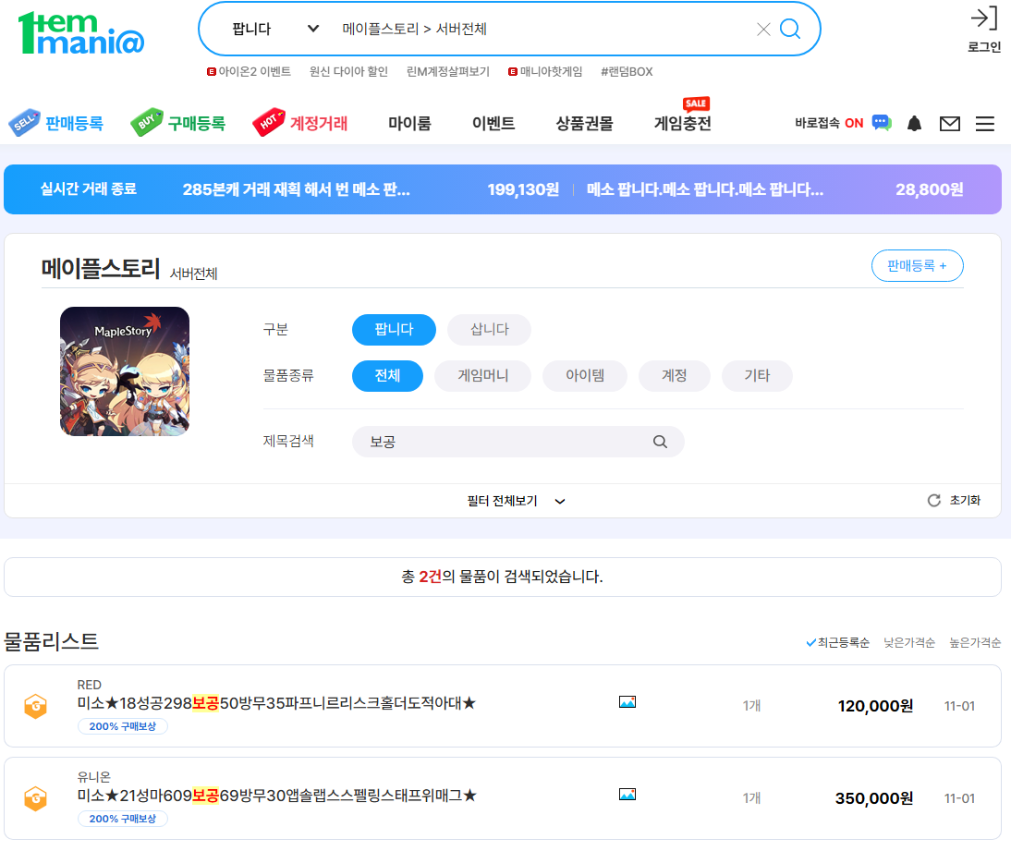Image resolution: width=1011 pixels, height=851 pixels.
Task: Click the SALE badge above 게임충전
Action: 696,103
